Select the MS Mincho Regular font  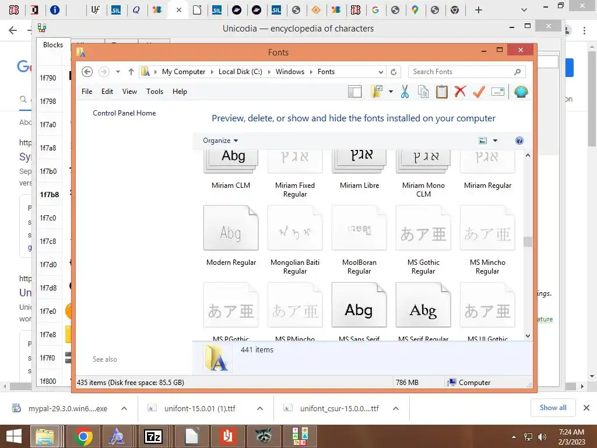click(487, 240)
